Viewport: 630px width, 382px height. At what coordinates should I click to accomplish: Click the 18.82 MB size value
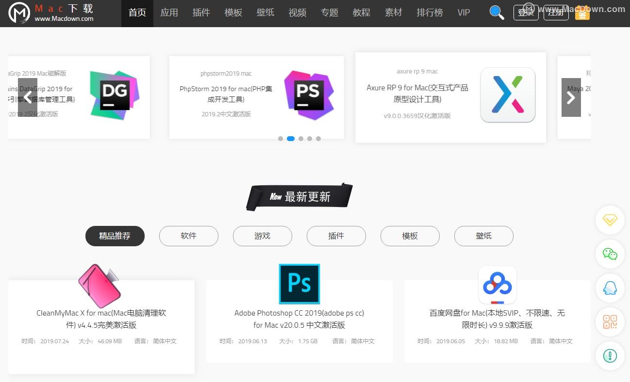[x=506, y=341]
